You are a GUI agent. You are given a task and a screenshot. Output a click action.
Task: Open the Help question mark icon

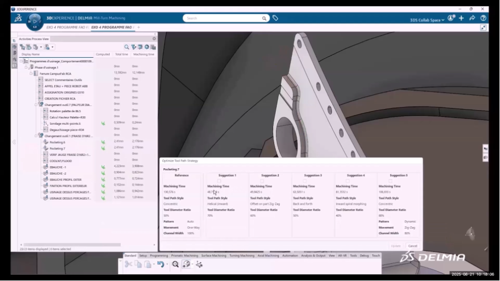[x=483, y=18]
